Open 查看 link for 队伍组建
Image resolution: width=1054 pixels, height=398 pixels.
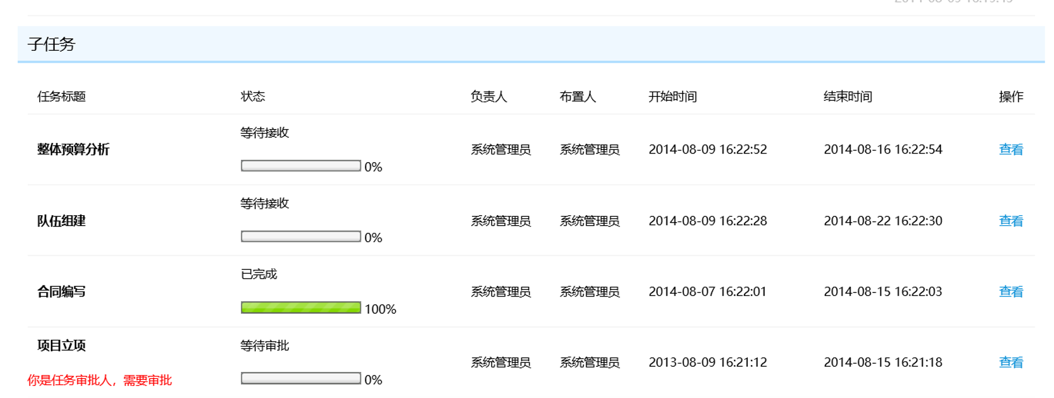[1011, 221]
